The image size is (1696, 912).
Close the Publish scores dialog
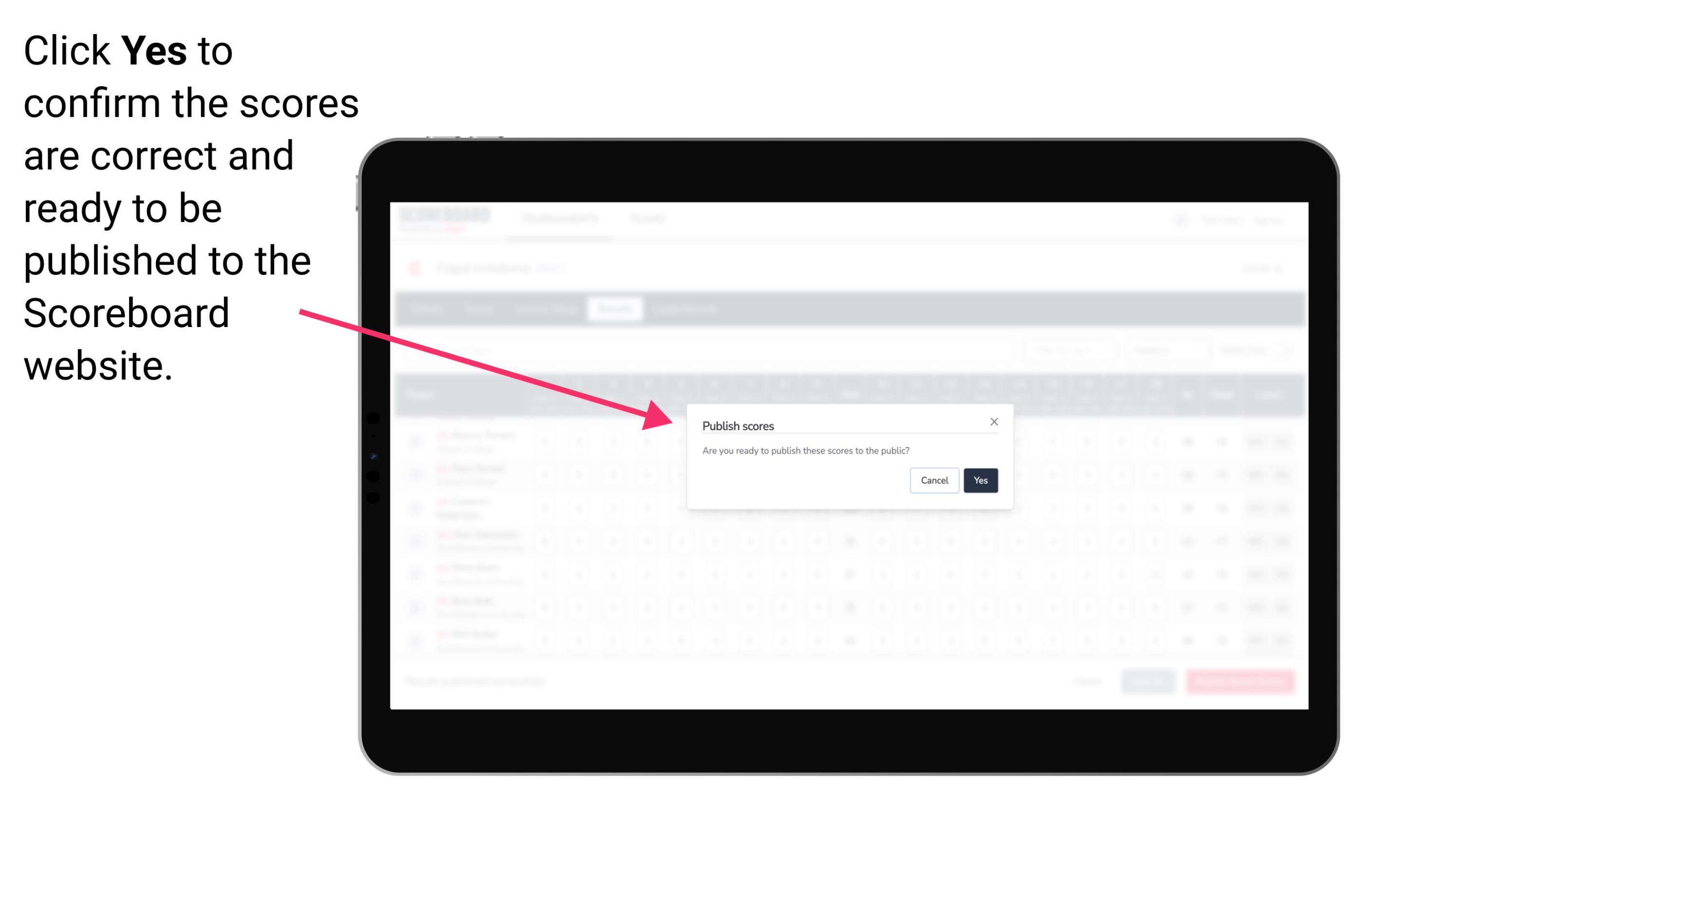pyautogui.click(x=993, y=421)
